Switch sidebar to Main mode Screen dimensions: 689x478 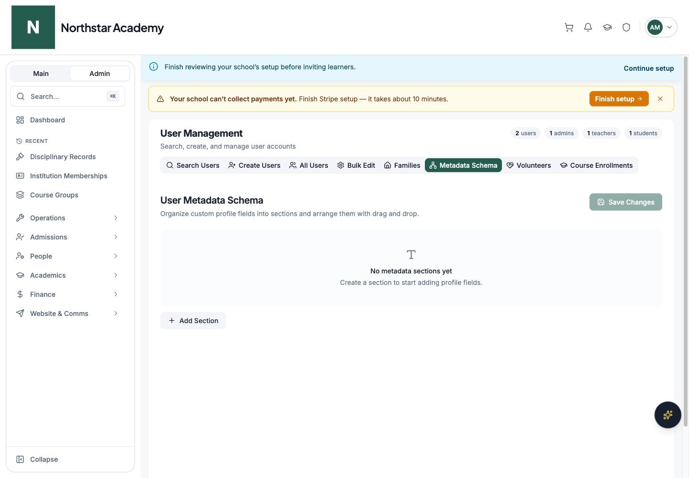pyautogui.click(x=41, y=74)
